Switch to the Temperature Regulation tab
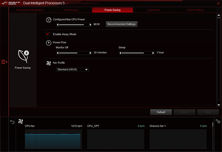The image size is (222, 152). [x=30, y=10]
